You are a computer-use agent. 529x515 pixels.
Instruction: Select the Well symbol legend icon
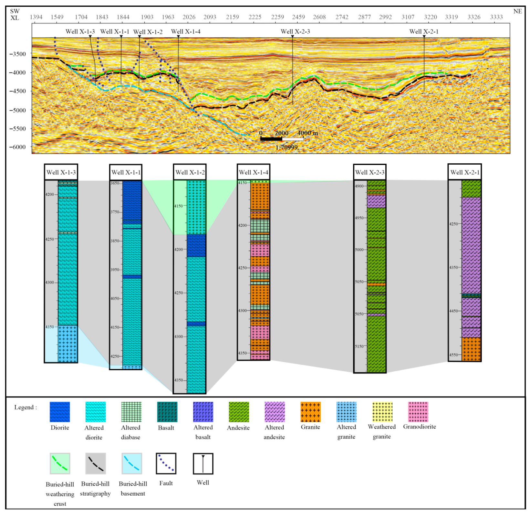click(203, 463)
